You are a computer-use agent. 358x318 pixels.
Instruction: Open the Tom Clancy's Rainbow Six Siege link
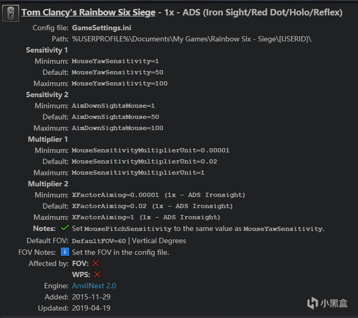click(88, 13)
